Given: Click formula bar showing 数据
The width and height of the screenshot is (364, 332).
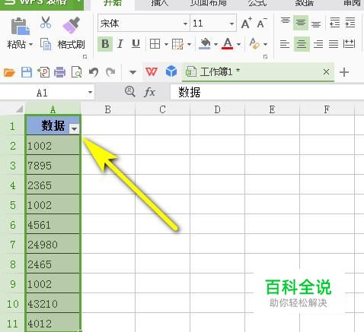Looking at the screenshot, I should pyautogui.click(x=267, y=92).
